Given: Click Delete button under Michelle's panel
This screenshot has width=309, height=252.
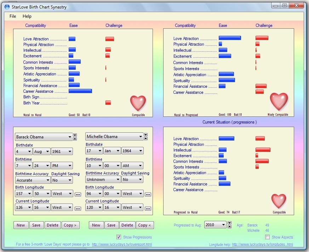Looking at the screenshot, I should pos(127,225).
